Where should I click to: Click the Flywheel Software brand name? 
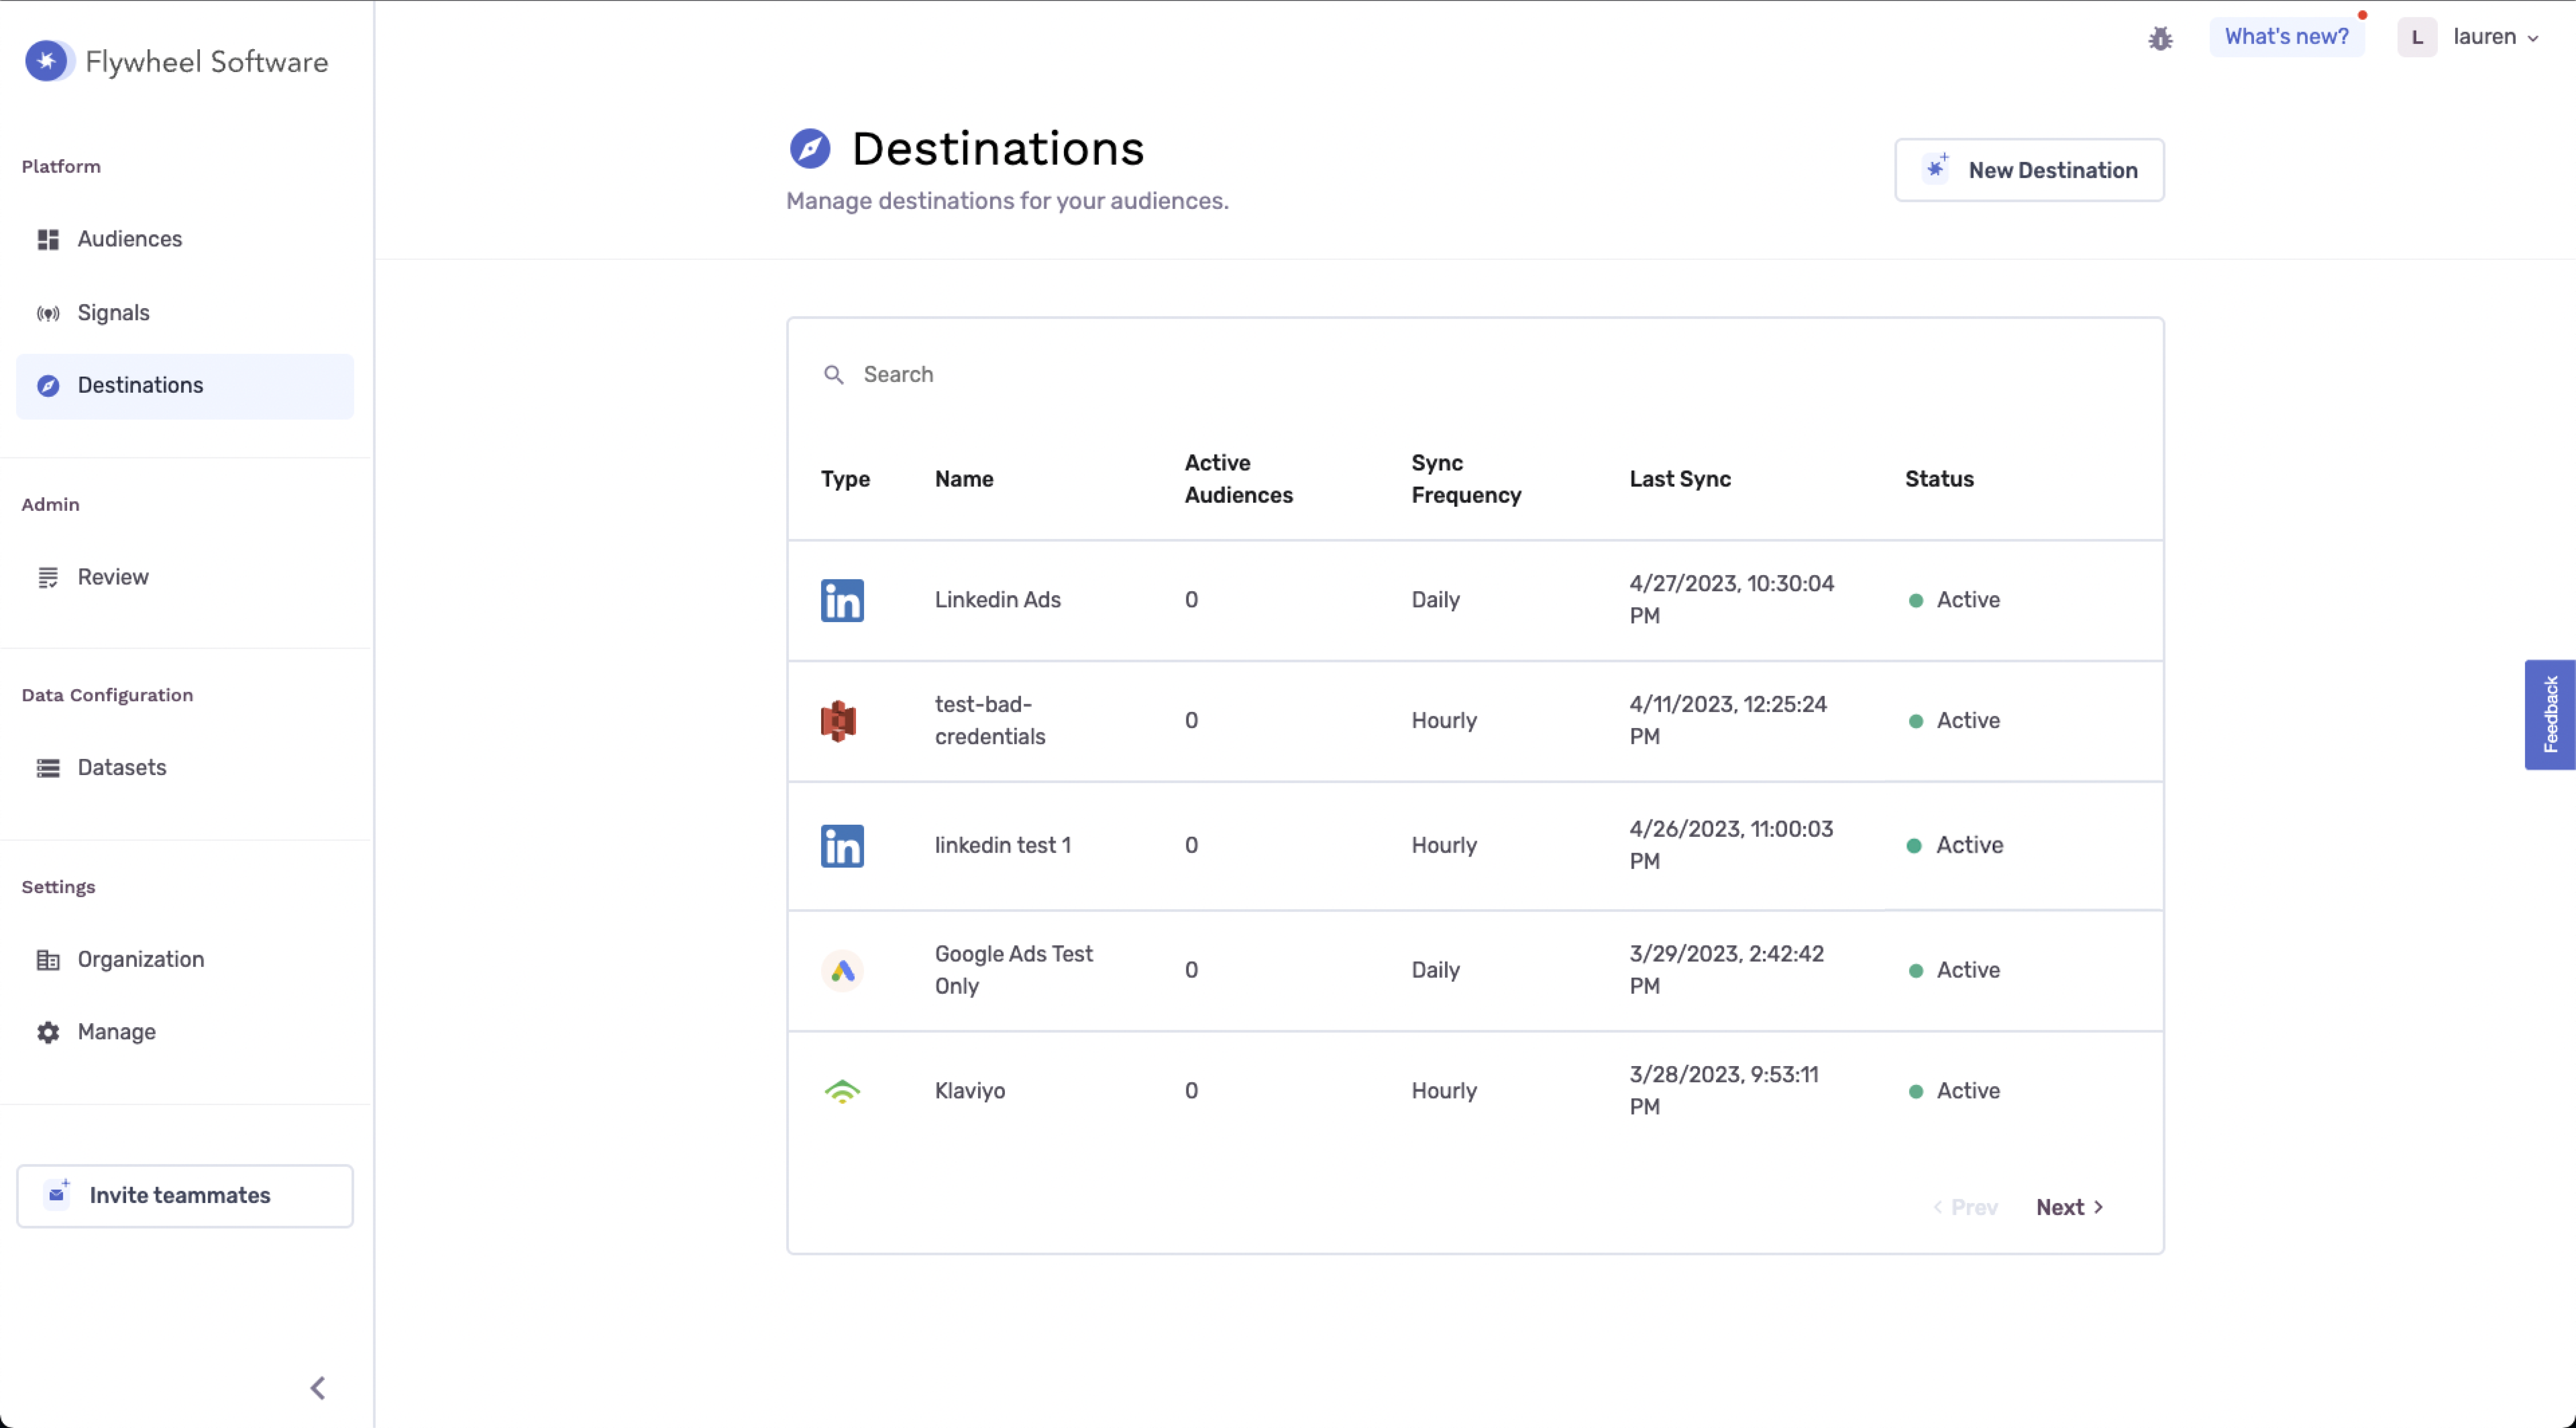[x=207, y=62]
